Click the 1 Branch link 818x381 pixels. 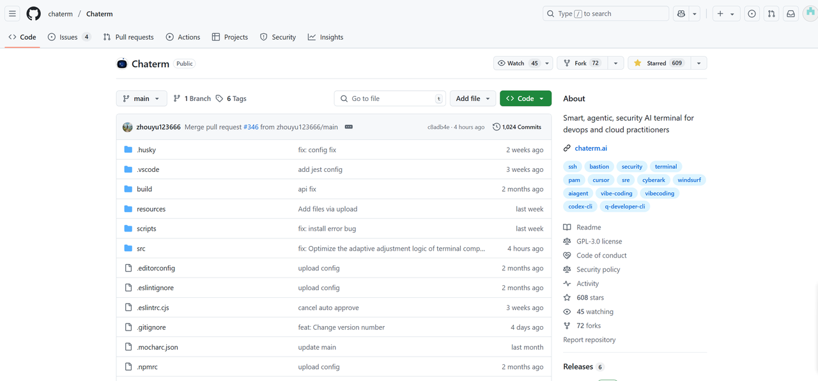(192, 98)
